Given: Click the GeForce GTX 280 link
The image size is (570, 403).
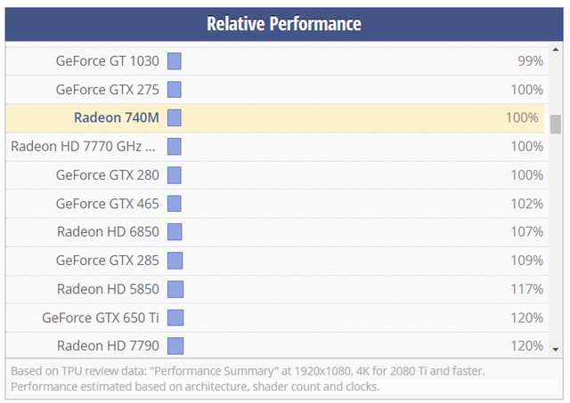Looking at the screenshot, I should point(107,175).
